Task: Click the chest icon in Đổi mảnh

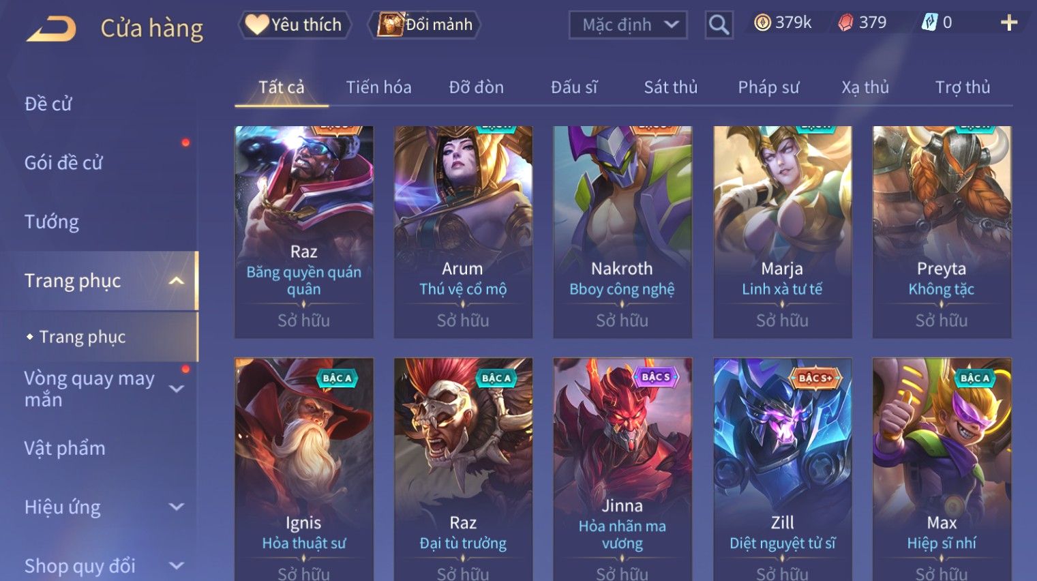Action: coord(391,25)
